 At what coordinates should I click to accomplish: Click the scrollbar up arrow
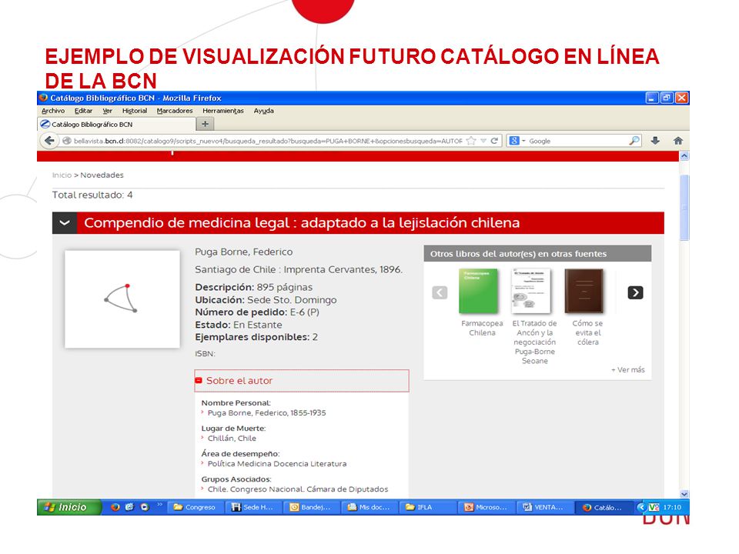[x=684, y=156]
